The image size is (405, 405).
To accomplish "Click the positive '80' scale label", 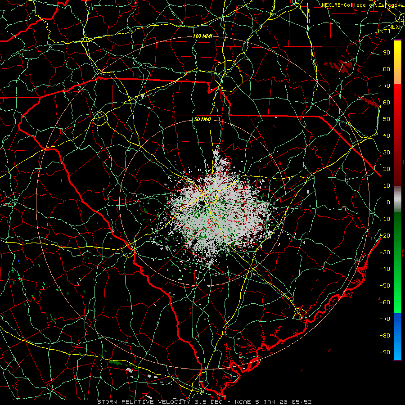I will coord(387,69).
